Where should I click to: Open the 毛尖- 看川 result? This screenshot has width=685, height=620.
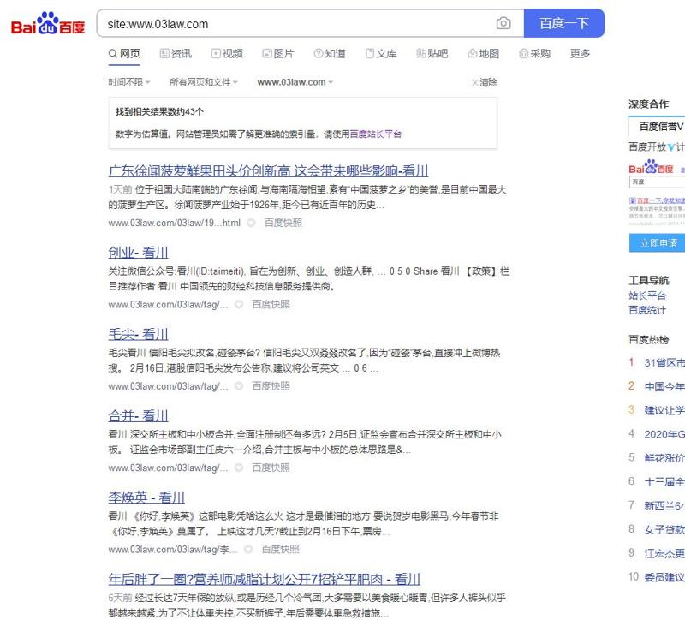(x=138, y=334)
